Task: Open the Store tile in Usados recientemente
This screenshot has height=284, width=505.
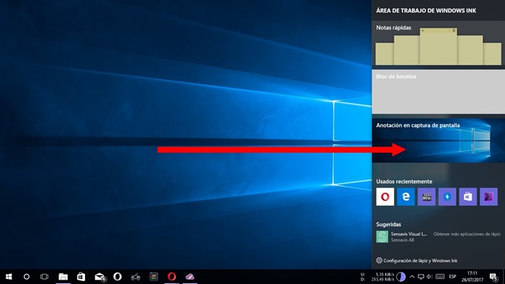Action: click(x=467, y=197)
